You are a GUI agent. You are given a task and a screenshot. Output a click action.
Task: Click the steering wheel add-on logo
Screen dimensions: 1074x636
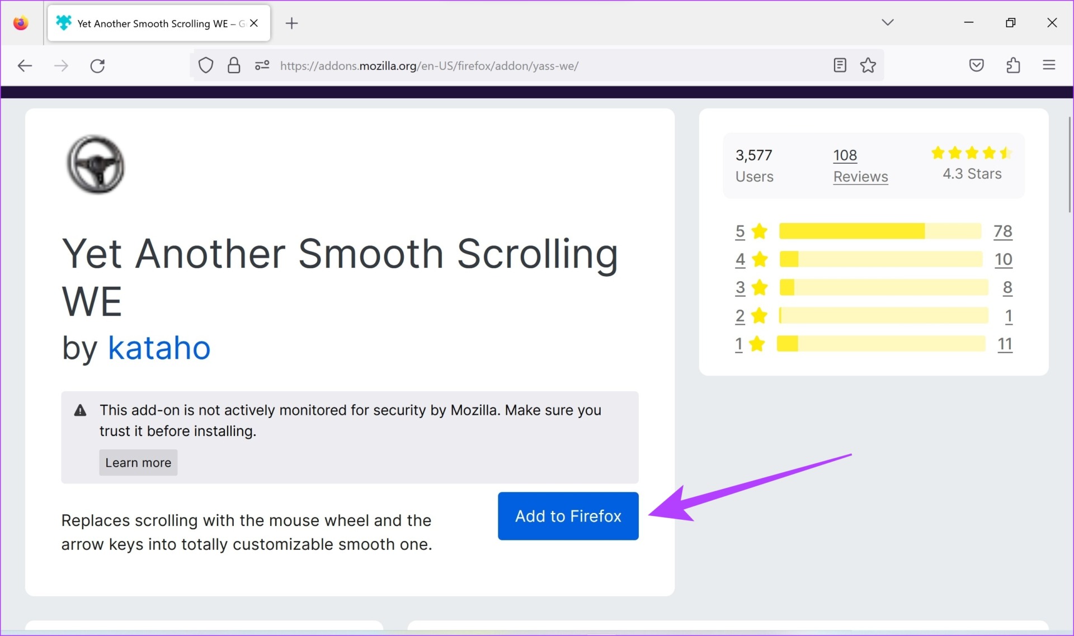[96, 165]
